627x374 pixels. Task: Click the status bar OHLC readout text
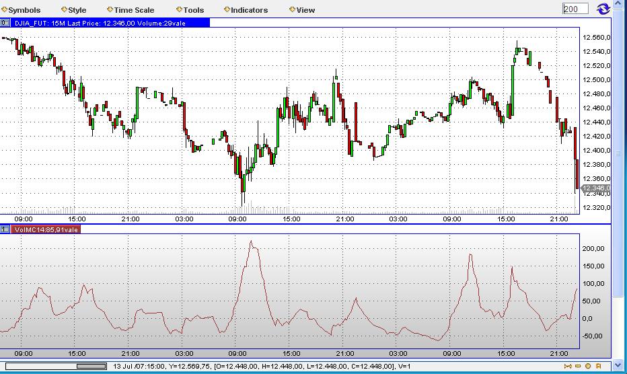click(262, 366)
